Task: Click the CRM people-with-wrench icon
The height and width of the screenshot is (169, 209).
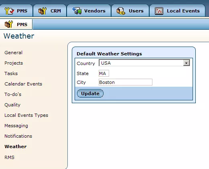Action: tap(43, 11)
